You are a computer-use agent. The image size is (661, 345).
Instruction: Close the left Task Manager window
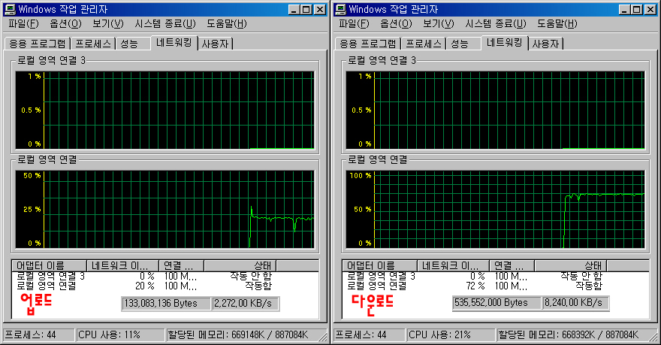(x=320, y=9)
